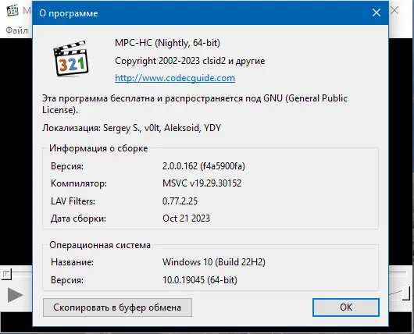The width and height of the screenshot is (414, 334).
Task: Click the GNU General Public License text
Action: click(x=195, y=104)
